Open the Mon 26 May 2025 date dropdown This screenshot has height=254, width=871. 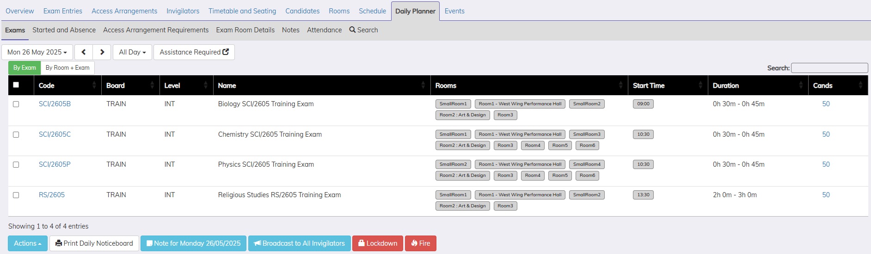click(37, 52)
